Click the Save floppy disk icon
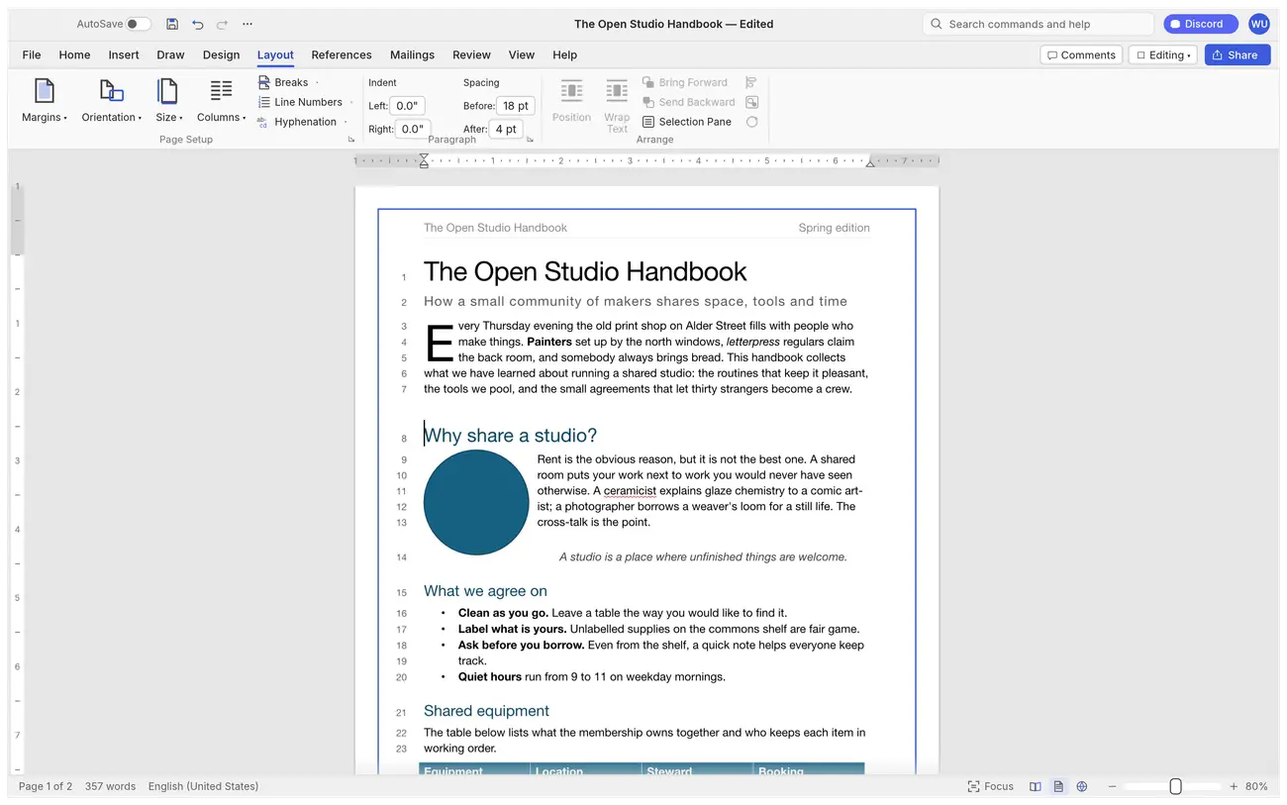1287x805 pixels. 172,24
